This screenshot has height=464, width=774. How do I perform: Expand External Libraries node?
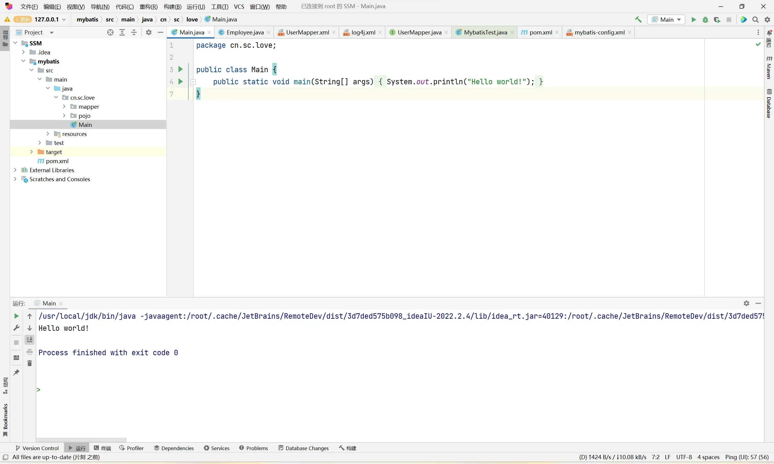click(15, 170)
